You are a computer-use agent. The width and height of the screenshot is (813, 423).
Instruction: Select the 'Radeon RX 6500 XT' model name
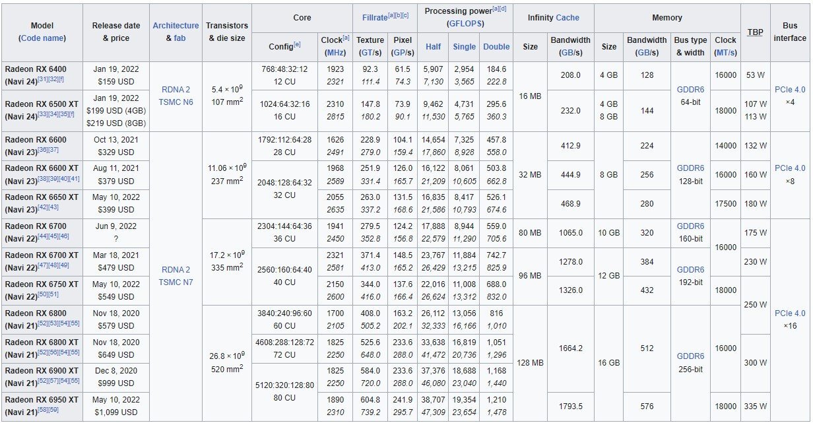(42, 104)
